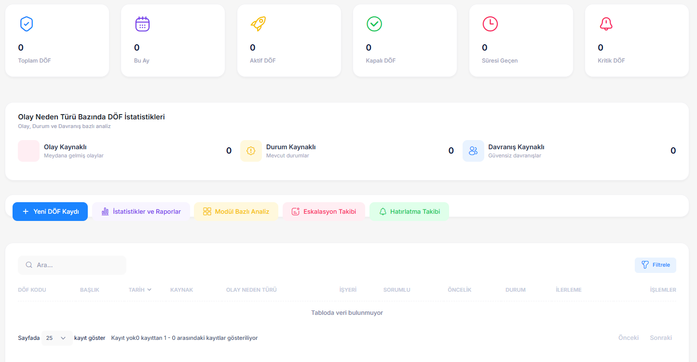
Task: Click the people icon for Davranış Kaynaklı
Action: click(473, 151)
